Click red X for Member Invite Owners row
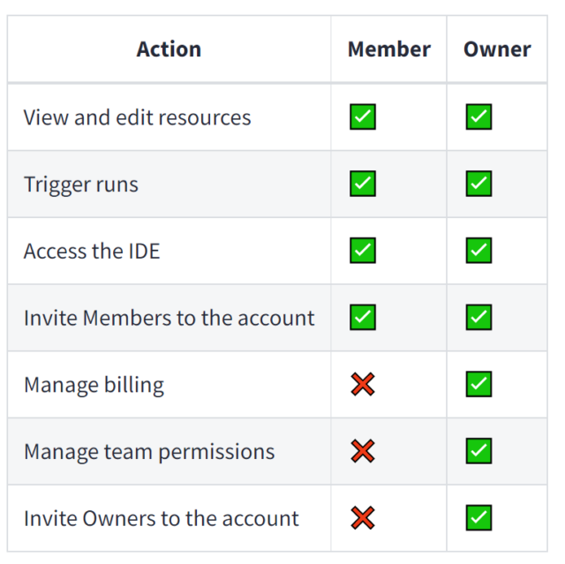565x564 pixels. click(x=363, y=518)
